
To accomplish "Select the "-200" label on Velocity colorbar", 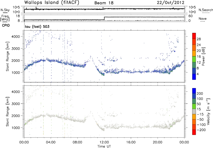I will click(x=201, y=130).
